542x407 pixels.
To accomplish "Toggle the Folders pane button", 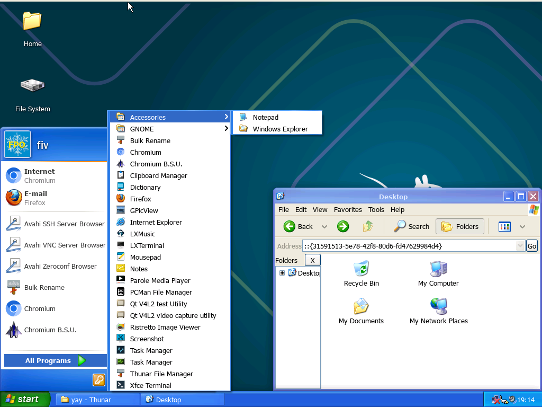I will 460,226.
